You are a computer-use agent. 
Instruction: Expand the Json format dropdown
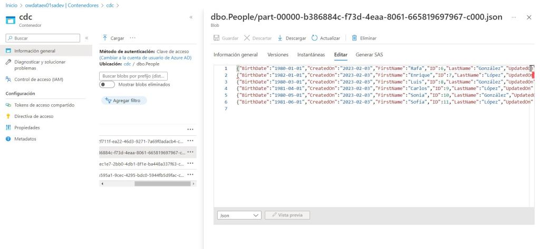tap(239, 215)
